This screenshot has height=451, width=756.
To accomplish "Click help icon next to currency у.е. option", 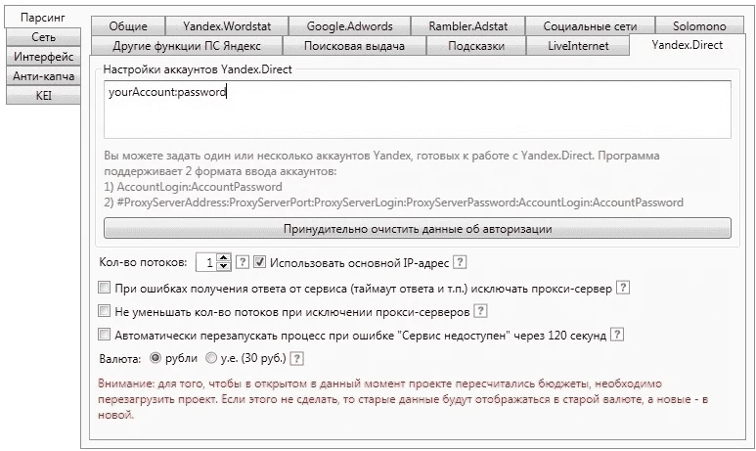I will coord(297,358).
